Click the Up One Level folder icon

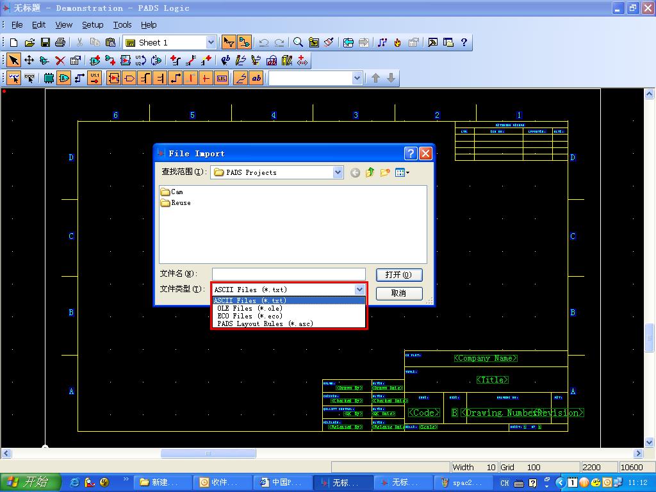point(370,172)
